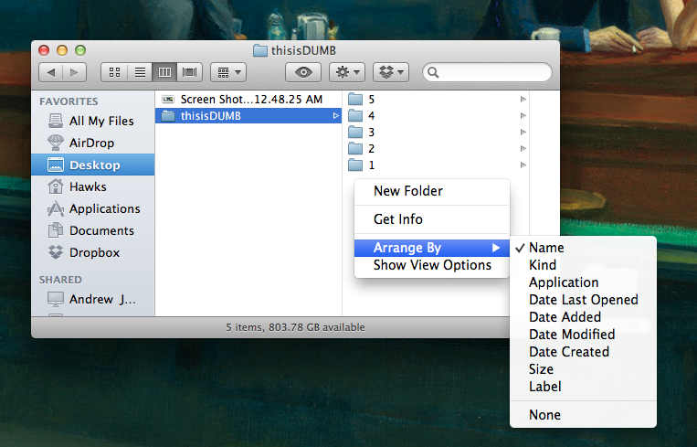
Task: Expand the arrow for folder 5
Action: [x=523, y=100]
